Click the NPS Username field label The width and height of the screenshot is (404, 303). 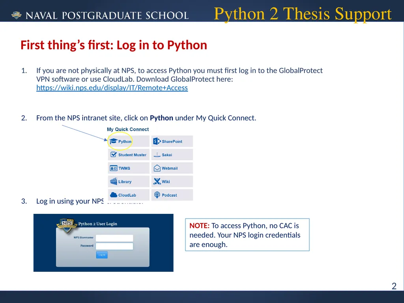pos(84,237)
